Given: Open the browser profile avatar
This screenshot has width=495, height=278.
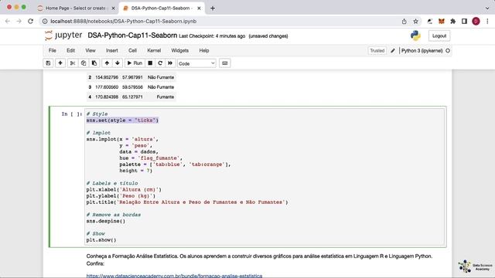Looking at the screenshot, I should point(476,22).
